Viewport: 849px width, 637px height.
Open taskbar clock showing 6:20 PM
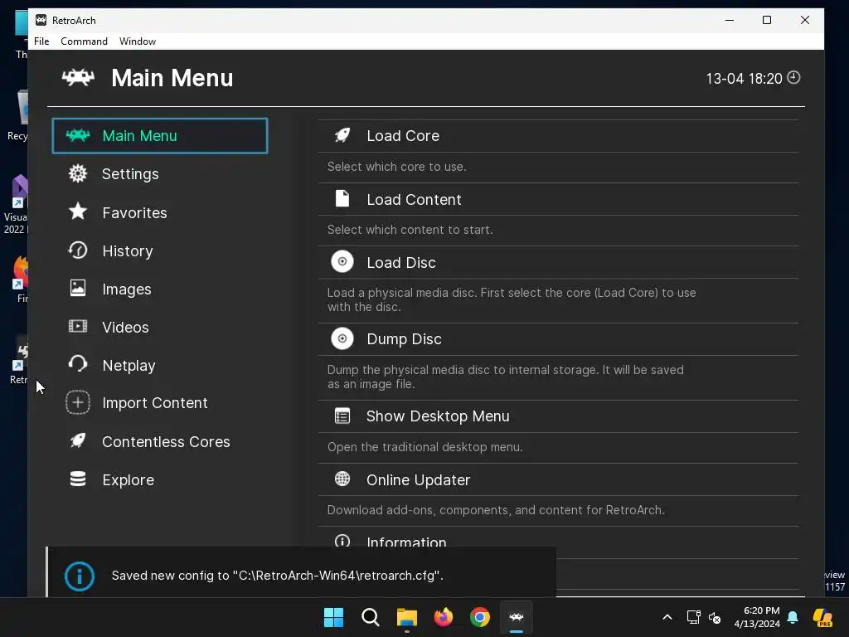click(757, 617)
